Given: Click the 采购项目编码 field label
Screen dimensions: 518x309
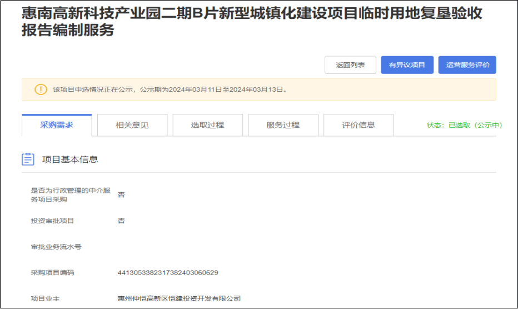Looking at the screenshot, I should (52, 273).
